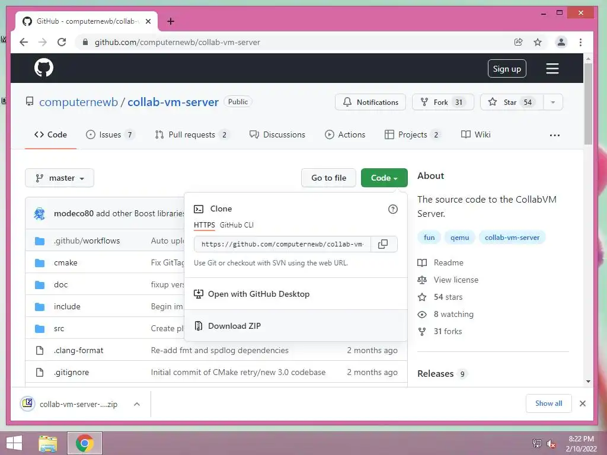Open the include folder
The height and width of the screenshot is (455, 607).
click(x=67, y=306)
